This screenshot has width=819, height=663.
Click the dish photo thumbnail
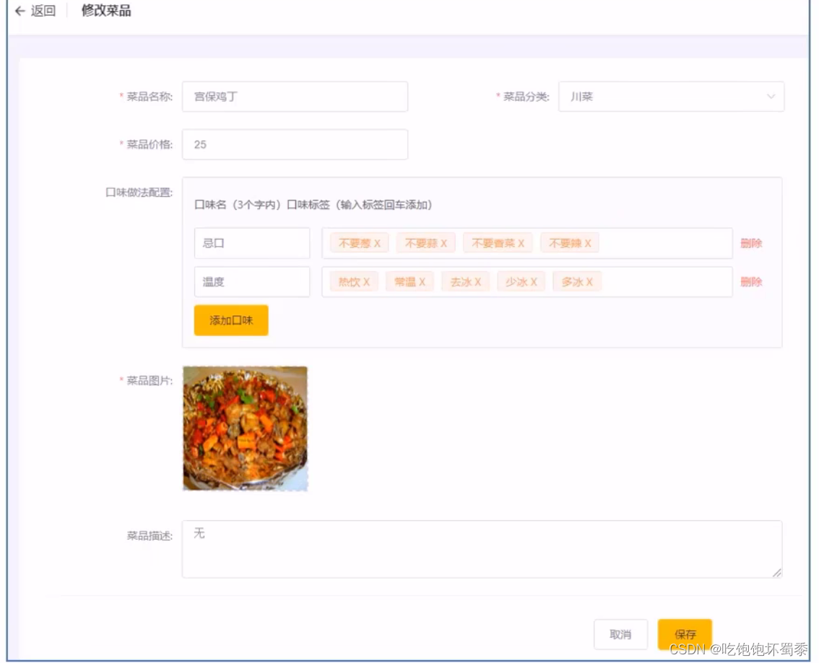(x=246, y=427)
